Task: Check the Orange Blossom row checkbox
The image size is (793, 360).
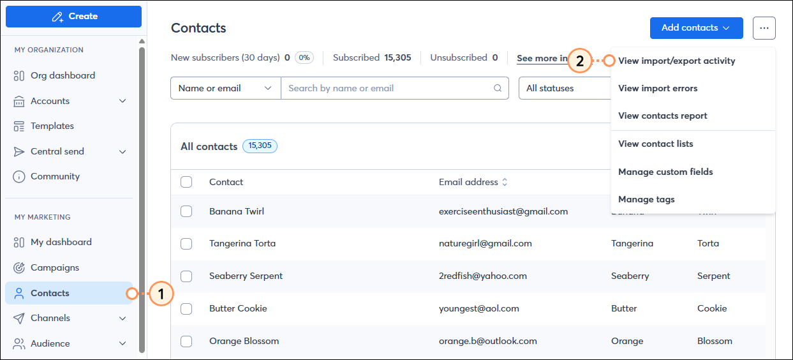Action: tap(186, 341)
